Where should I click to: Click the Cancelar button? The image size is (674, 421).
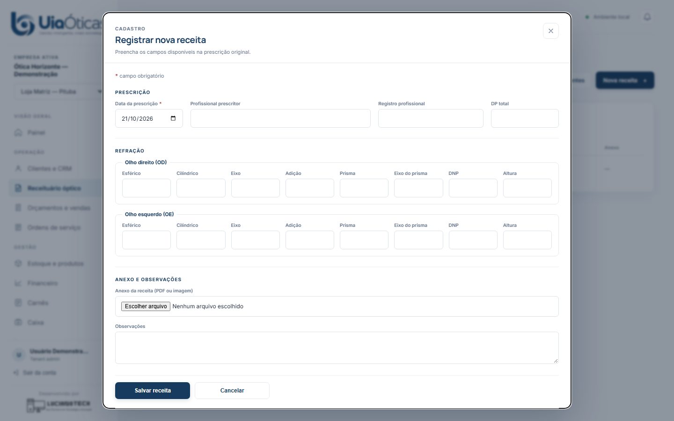pyautogui.click(x=232, y=391)
